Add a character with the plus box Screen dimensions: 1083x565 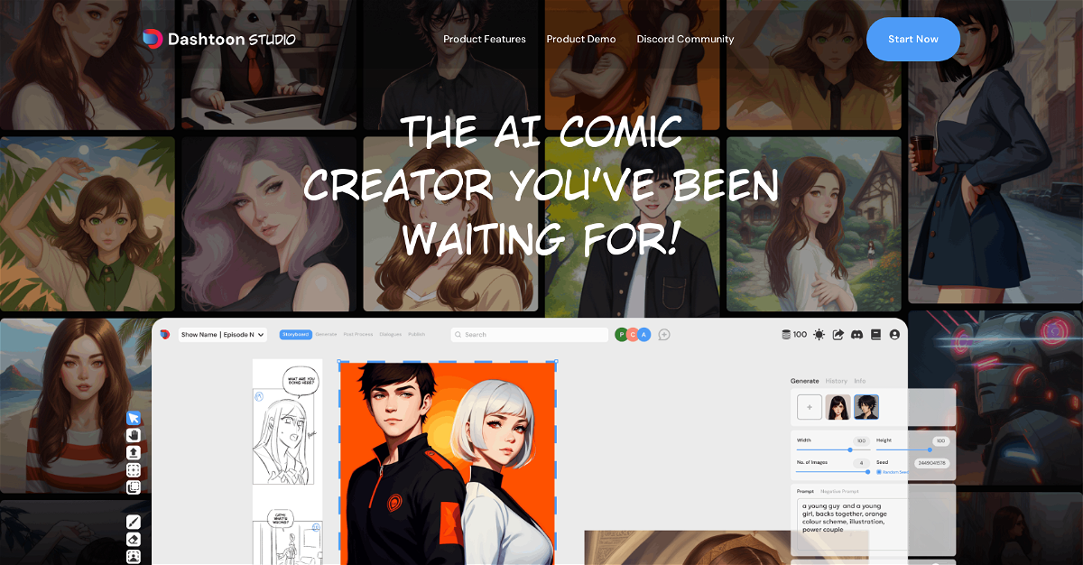[810, 407]
